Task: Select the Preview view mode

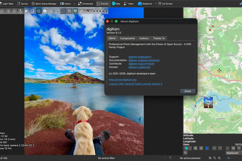Action: click(102, 4)
